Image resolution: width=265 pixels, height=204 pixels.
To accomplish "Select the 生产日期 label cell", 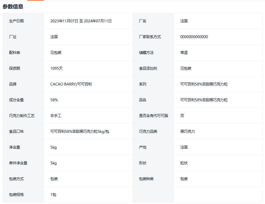I will (16, 21).
